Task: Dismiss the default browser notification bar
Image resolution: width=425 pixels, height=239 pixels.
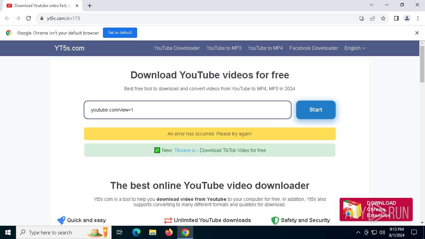Action: click(417, 33)
